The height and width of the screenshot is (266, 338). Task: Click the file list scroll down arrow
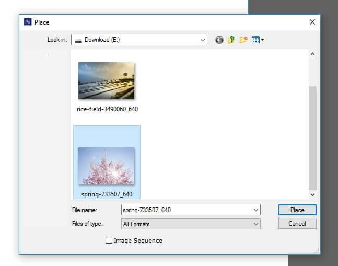click(x=312, y=194)
